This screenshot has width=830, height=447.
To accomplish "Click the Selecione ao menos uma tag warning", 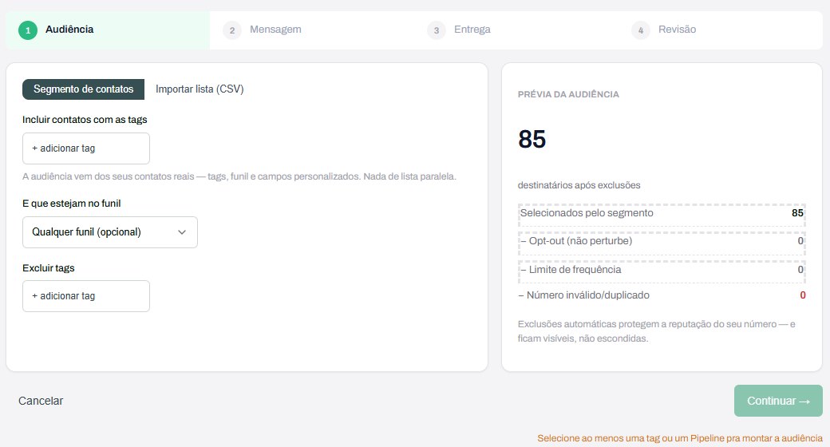I will click(x=680, y=438).
